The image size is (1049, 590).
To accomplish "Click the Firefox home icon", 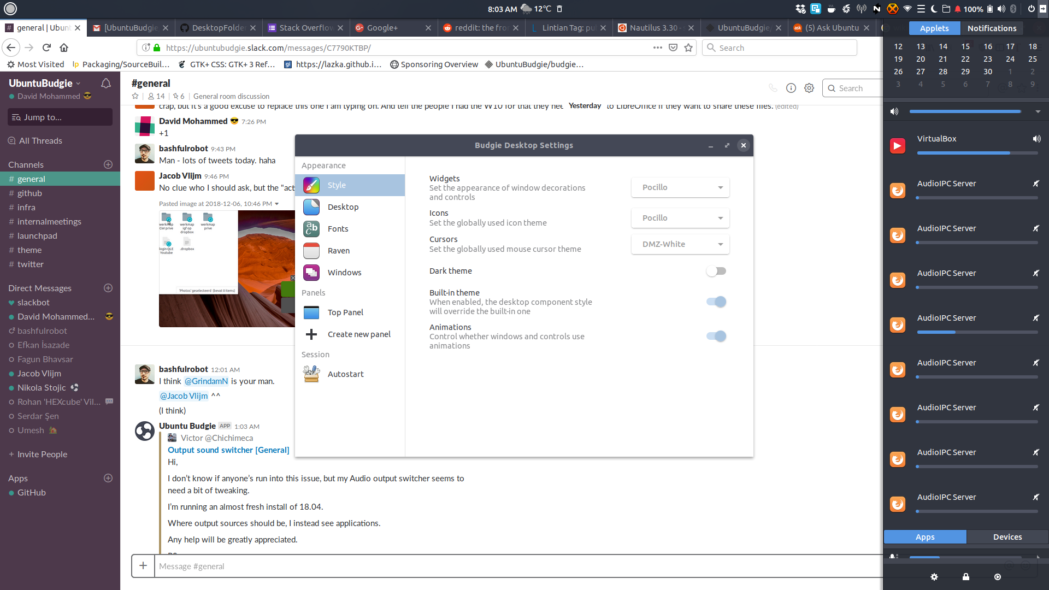I will 64,48.
